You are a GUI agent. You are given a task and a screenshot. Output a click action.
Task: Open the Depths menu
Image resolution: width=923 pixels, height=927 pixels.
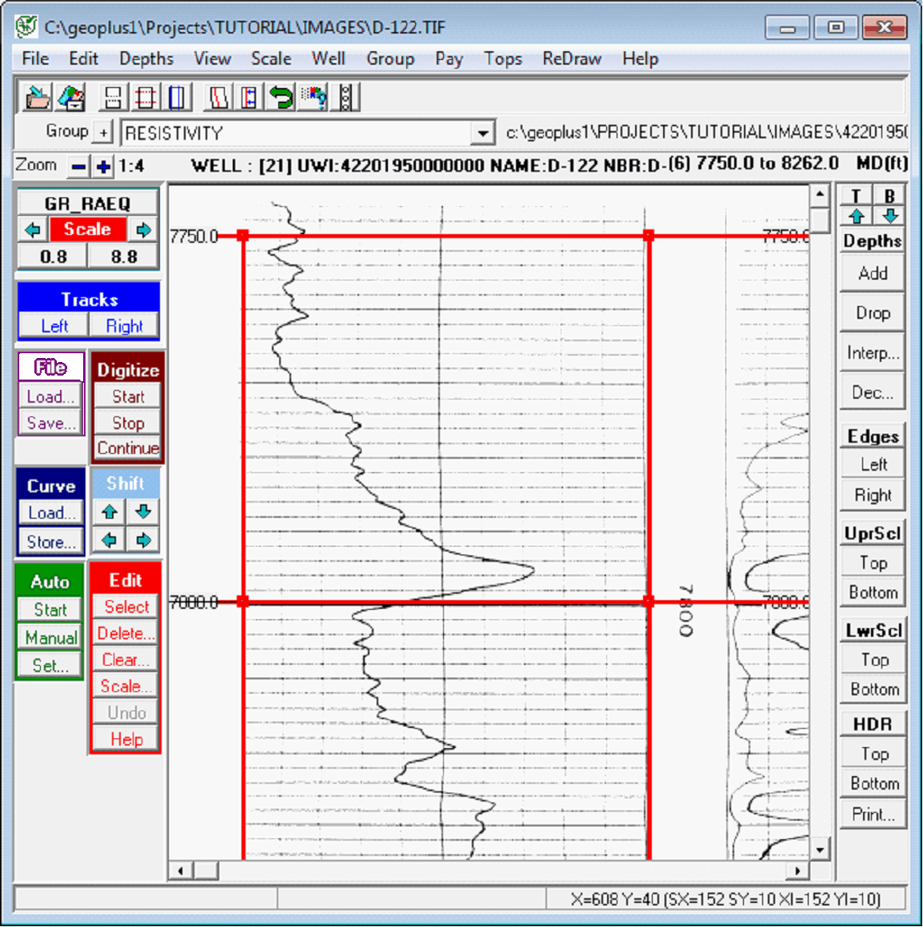146,58
